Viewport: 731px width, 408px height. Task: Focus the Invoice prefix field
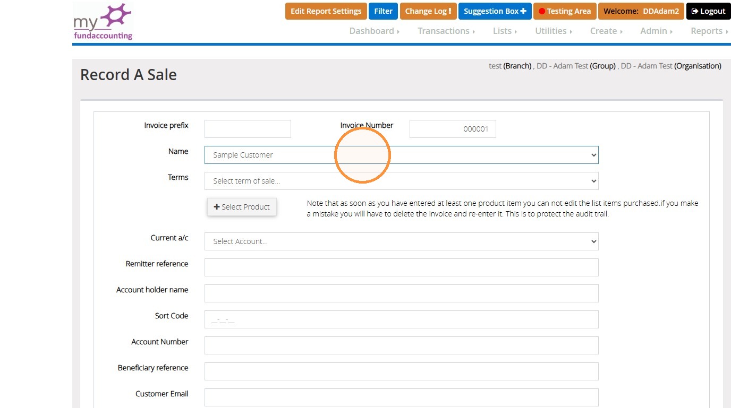(248, 129)
